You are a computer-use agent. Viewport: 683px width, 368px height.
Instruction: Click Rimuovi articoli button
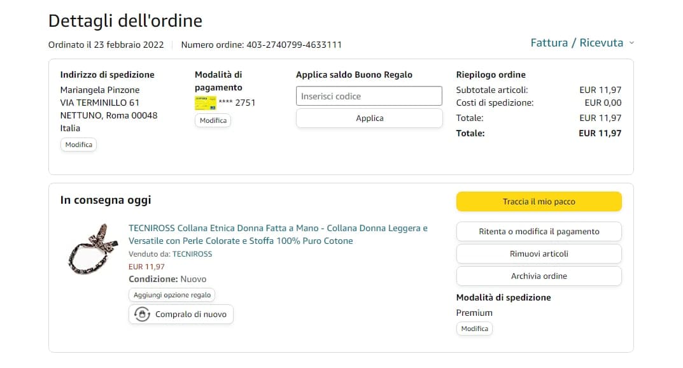[539, 254]
